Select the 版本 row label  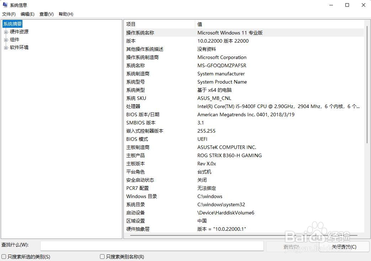tap(131, 41)
